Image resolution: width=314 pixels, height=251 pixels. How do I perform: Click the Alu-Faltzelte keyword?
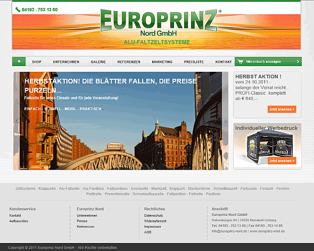pos(69,189)
